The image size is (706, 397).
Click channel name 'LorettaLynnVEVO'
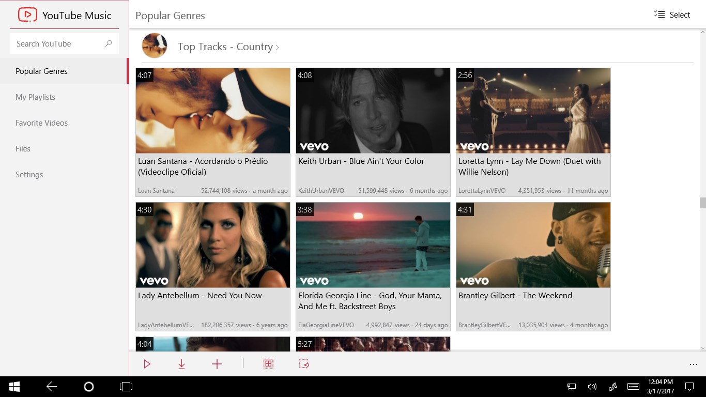(482, 191)
